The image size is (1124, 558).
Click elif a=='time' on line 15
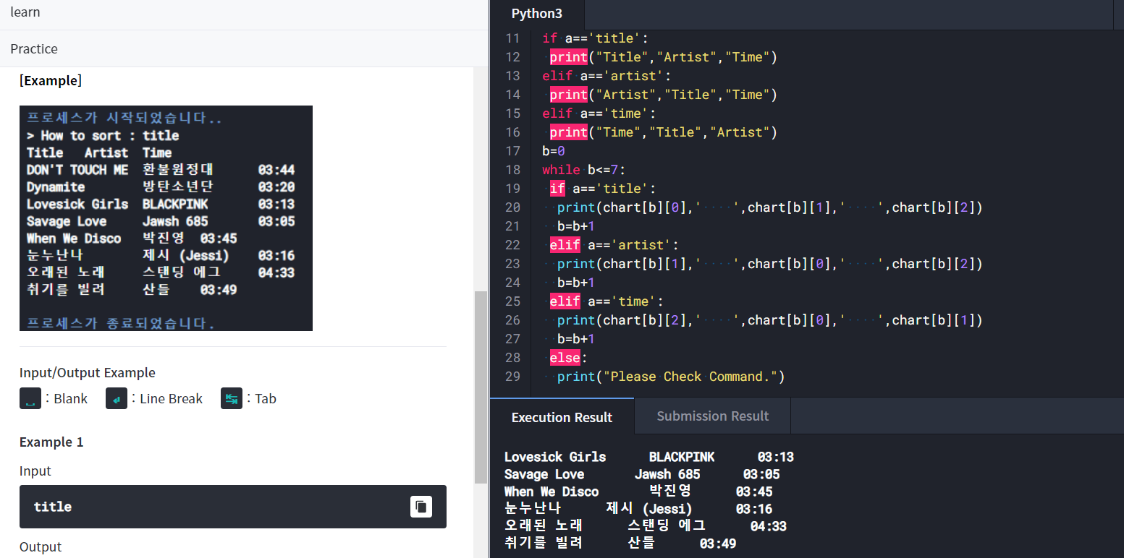pyautogui.click(x=599, y=113)
